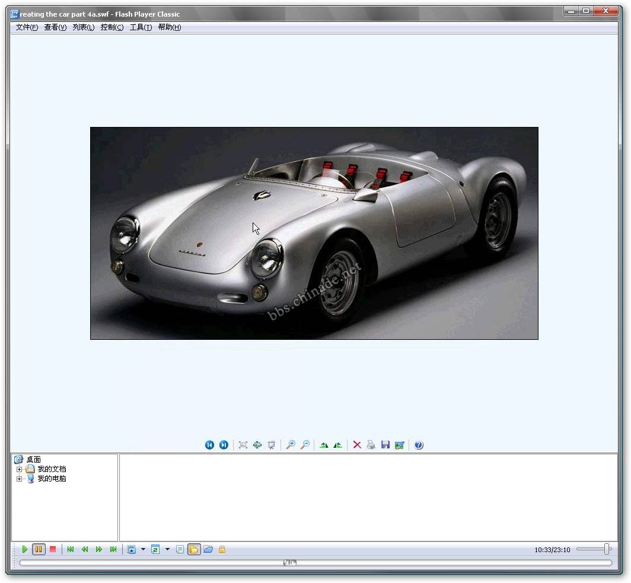Toggle the highlighted folder panel button

(x=193, y=550)
